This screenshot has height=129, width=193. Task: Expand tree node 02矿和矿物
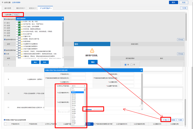point(17,25)
